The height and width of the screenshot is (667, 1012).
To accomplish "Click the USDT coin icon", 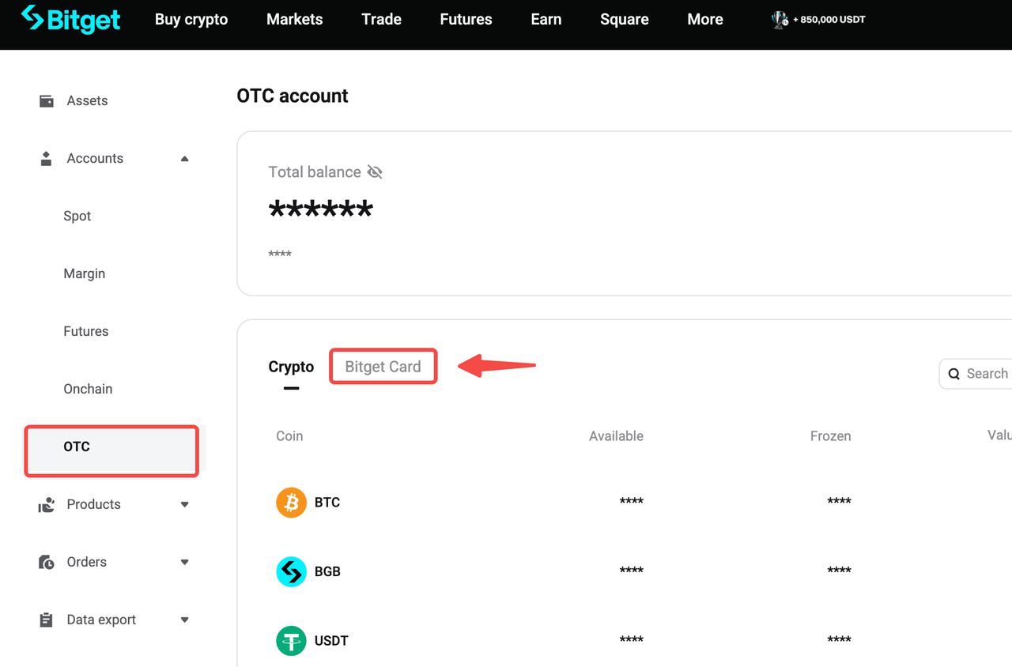I will point(291,640).
